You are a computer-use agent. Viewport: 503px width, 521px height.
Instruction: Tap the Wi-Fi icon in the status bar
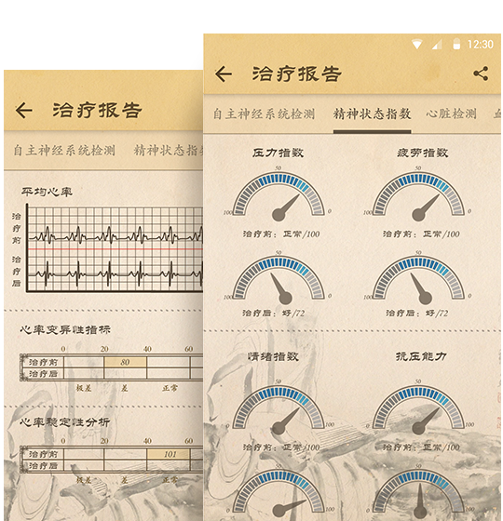(416, 45)
